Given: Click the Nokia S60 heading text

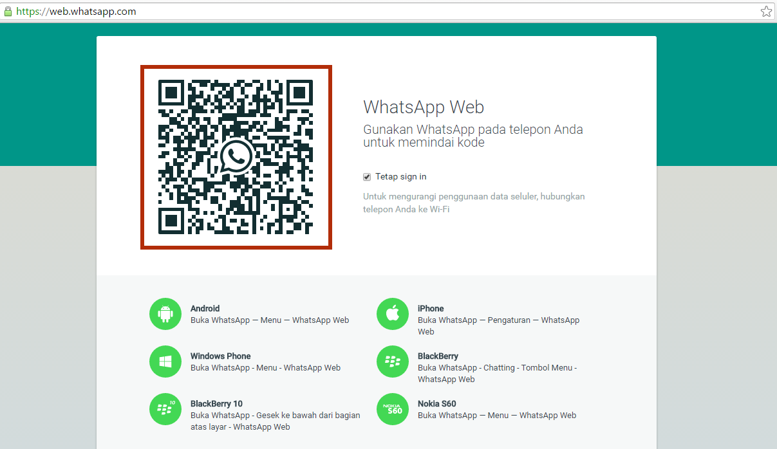Looking at the screenshot, I should point(436,404).
